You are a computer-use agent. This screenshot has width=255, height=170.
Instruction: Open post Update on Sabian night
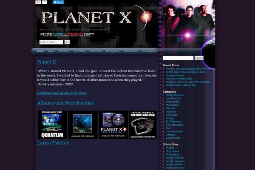point(179,79)
